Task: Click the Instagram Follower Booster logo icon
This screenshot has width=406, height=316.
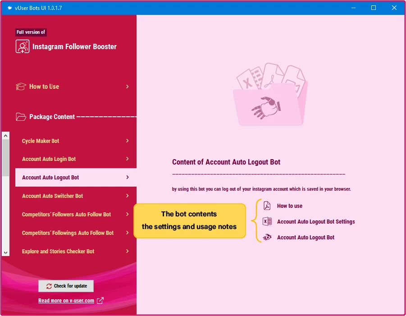Action: pos(22,46)
